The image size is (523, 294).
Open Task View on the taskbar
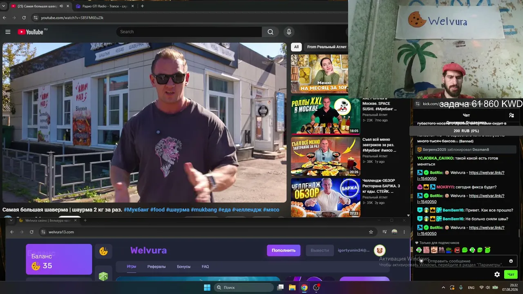tap(280, 287)
